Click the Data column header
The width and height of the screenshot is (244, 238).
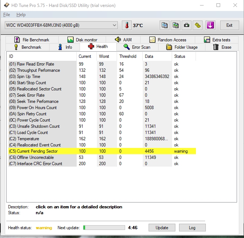157,56
